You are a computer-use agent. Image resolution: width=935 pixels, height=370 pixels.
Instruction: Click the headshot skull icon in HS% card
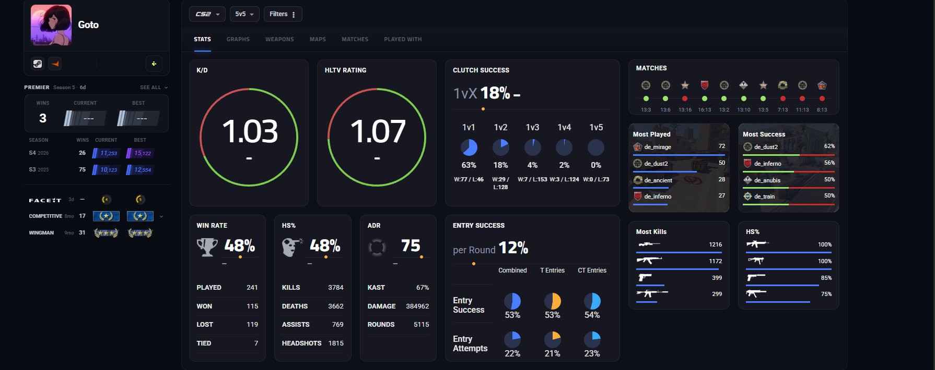pyautogui.click(x=292, y=247)
